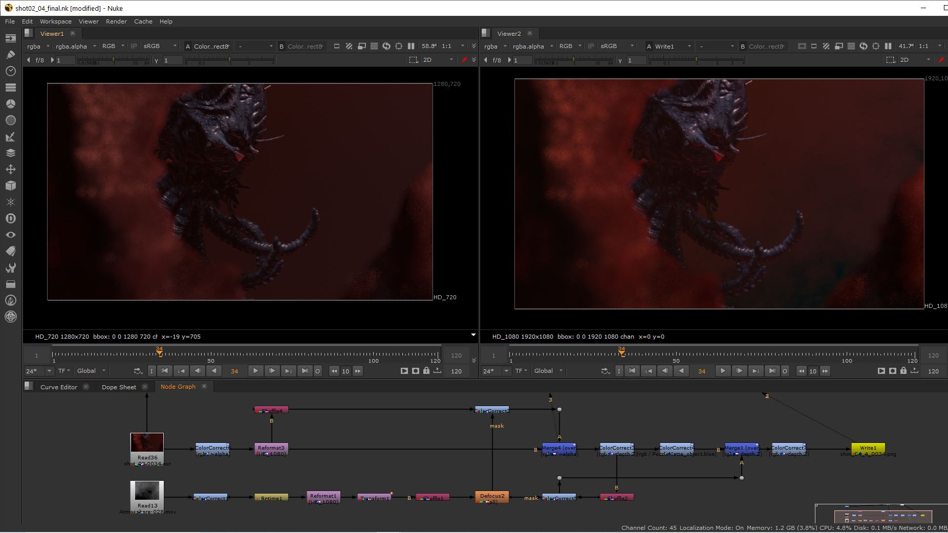Toggle Viewer1 full frame processing lines icon
The image size is (948, 533).
(x=374, y=46)
